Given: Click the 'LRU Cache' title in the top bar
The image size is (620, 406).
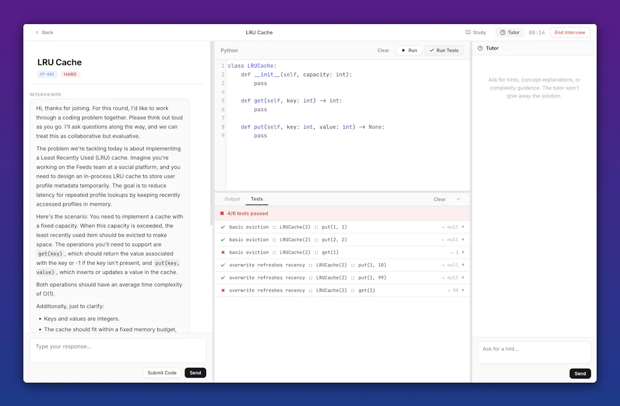Looking at the screenshot, I should click(x=259, y=33).
